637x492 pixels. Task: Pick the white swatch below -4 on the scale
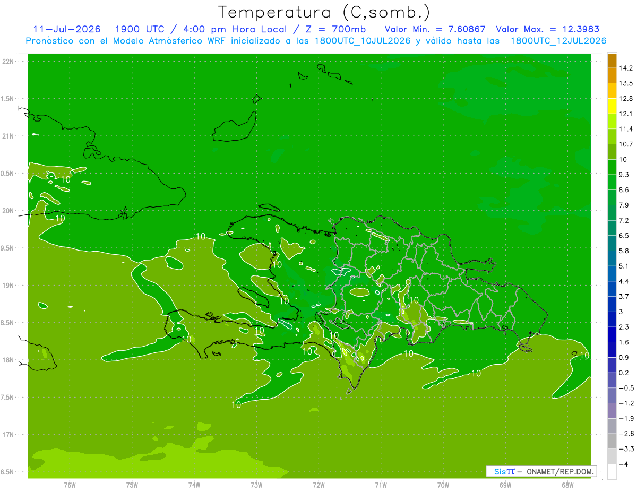pyautogui.click(x=612, y=471)
